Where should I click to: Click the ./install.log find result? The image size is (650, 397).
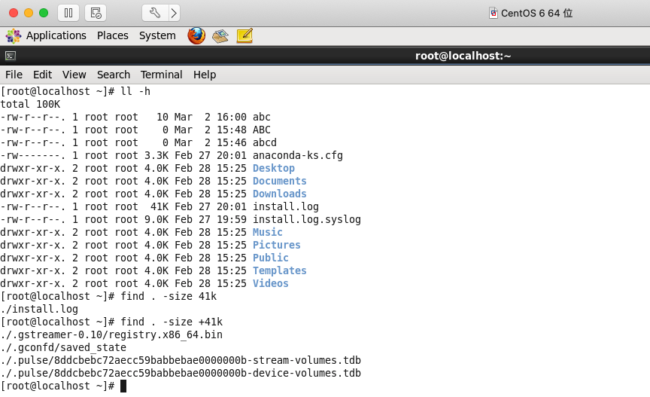pyautogui.click(x=39, y=310)
